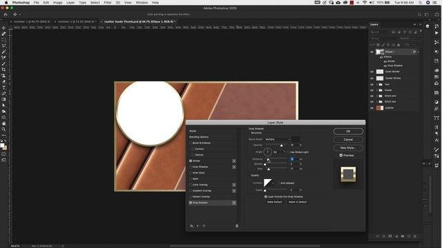This screenshot has width=442, height=248.
Task: Enable the Satin checkbox
Action: 191,179
